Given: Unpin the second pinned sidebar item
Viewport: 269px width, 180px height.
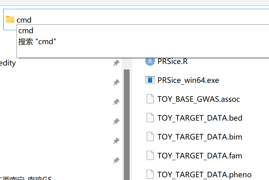Looking at the screenshot, I should tap(116, 82).
